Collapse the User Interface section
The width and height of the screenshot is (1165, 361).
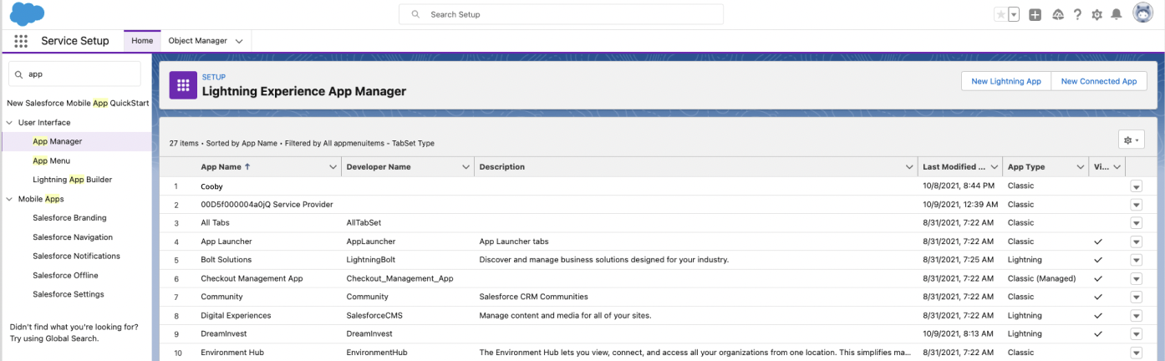pyautogui.click(x=10, y=122)
